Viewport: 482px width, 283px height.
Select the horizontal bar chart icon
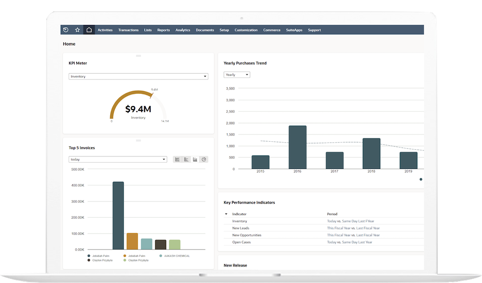[186, 159]
